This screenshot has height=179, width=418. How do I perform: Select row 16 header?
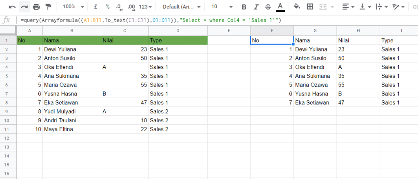8,174
